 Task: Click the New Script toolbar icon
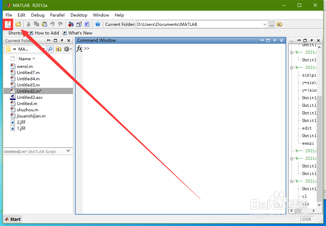click(9, 24)
